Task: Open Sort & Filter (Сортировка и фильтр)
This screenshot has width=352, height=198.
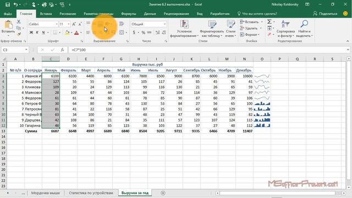Action: [x=285, y=29]
